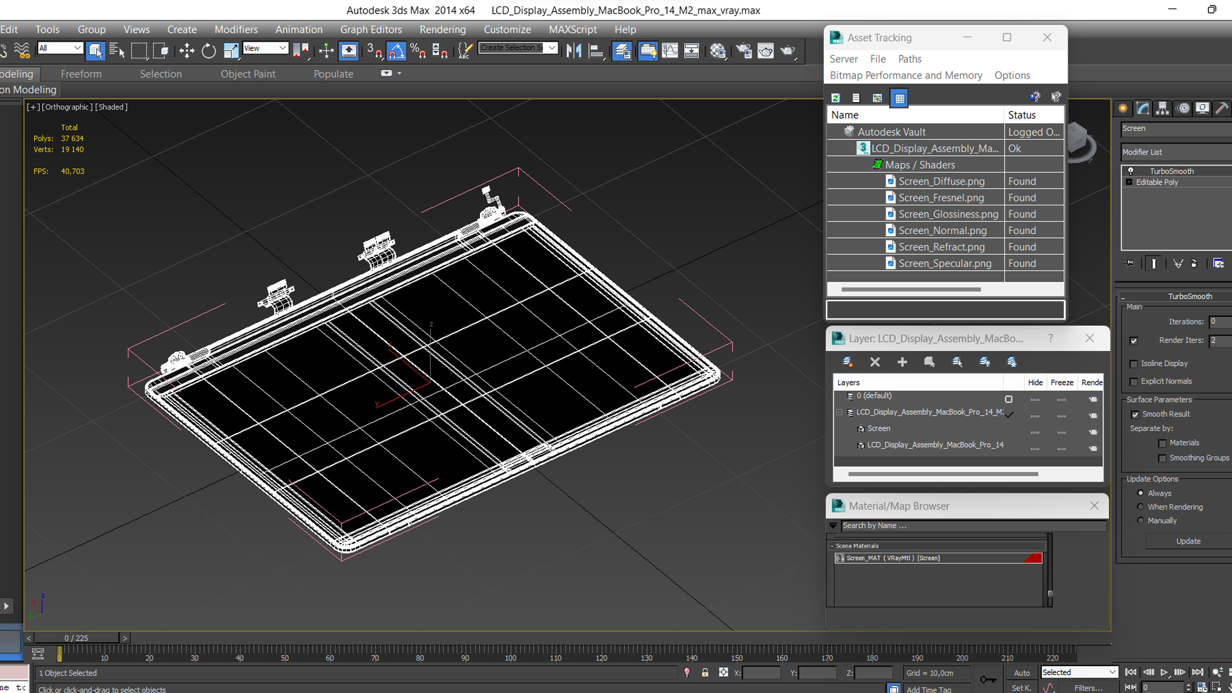Click Refresh icon in Asset Tracking
Image resolution: width=1232 pixels, height=693 pixels.
(835, 98)
